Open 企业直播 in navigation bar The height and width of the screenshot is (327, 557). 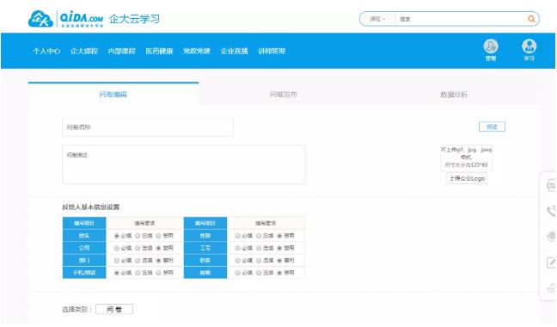pos(235,51)
